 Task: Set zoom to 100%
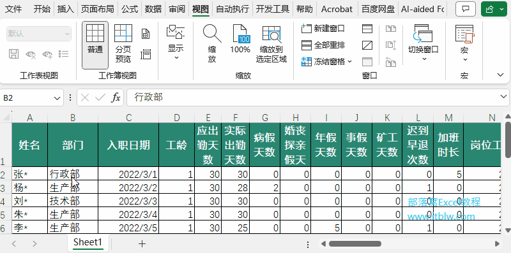pyautogui.click(x=240, y=39)
